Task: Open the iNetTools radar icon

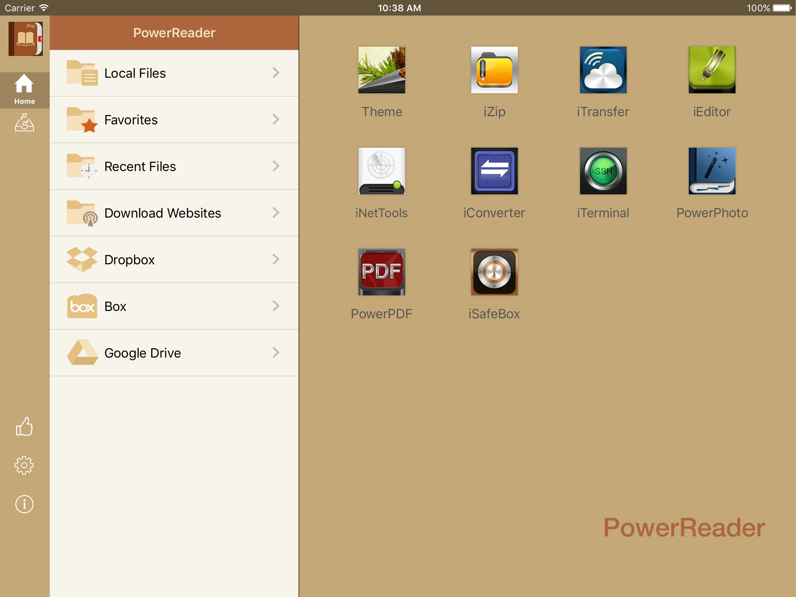Action: click(381, 171)
